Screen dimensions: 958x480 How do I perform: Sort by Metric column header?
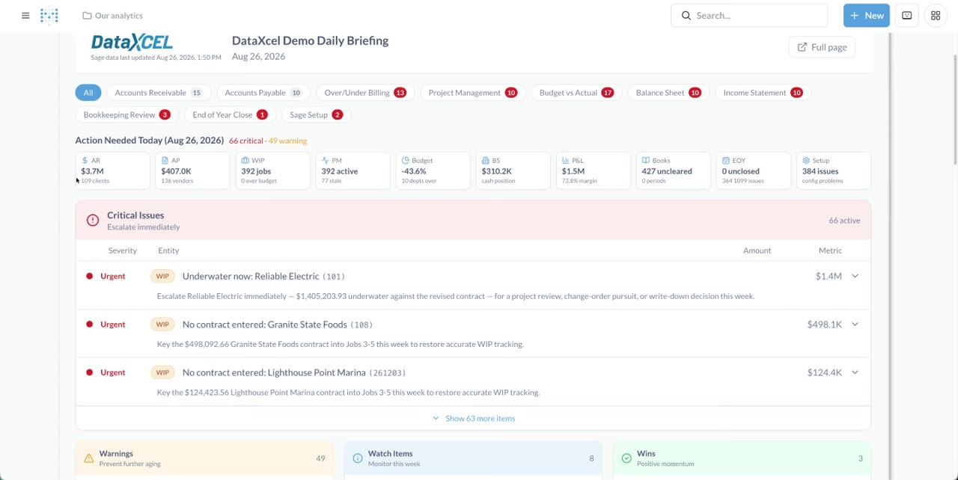(x=830, y=250)
